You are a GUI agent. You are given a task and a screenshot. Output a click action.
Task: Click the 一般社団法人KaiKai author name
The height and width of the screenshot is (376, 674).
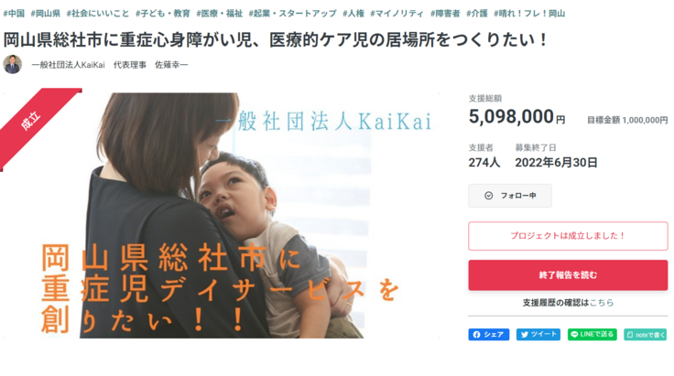(x=69, y=65)
